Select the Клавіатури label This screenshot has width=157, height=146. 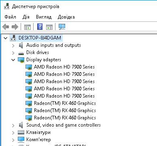point(38,132)
